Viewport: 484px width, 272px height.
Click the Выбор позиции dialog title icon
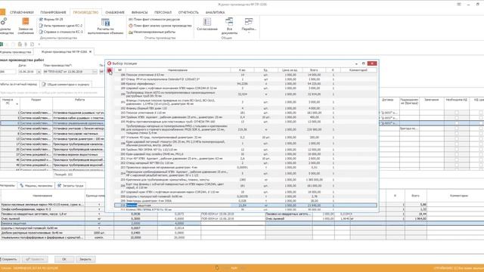(x=109, y=63)
